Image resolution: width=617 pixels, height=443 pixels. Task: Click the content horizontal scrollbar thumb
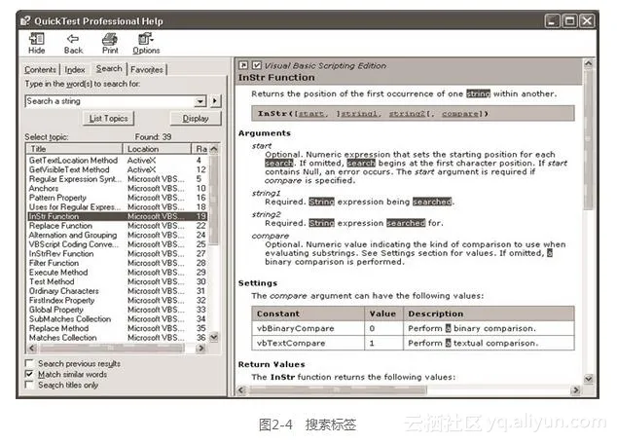[x=338, y=390]
